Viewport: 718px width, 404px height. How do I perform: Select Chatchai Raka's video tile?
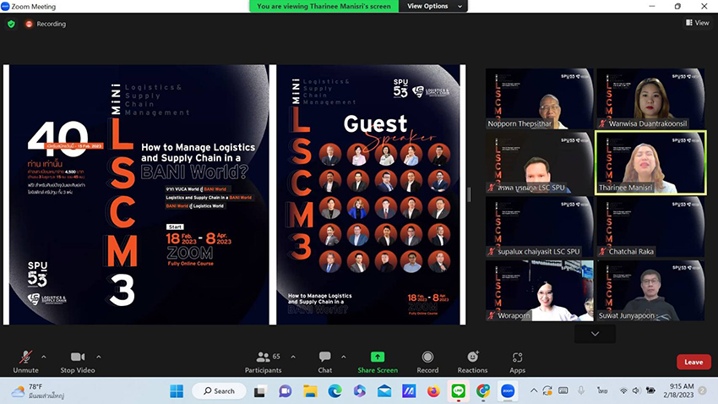[650, 227]
